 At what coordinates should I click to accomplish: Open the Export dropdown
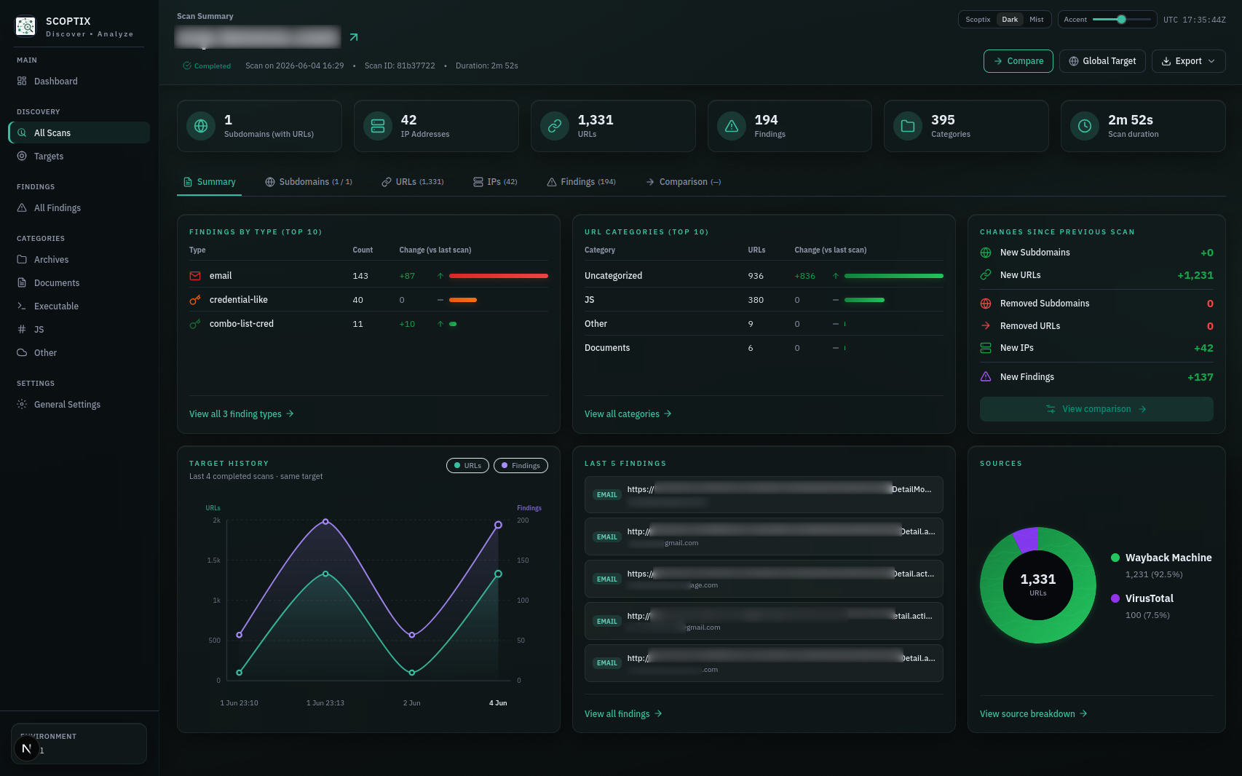point(1188,61)
